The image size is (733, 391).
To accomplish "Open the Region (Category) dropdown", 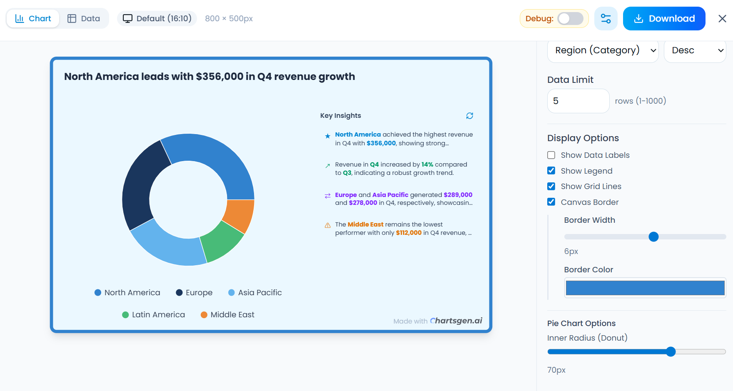I will (x=603, y=50).
